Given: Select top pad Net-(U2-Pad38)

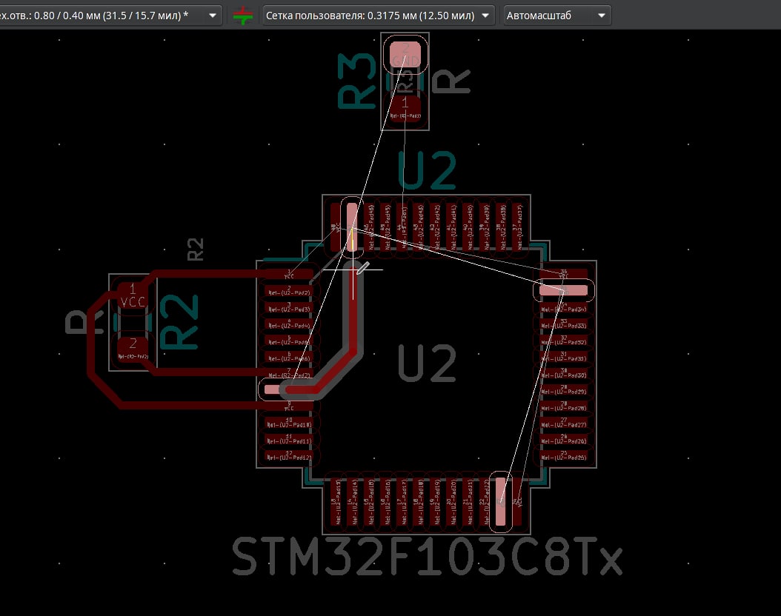Looking at the screenshot, I should click(x=501, y=227).
